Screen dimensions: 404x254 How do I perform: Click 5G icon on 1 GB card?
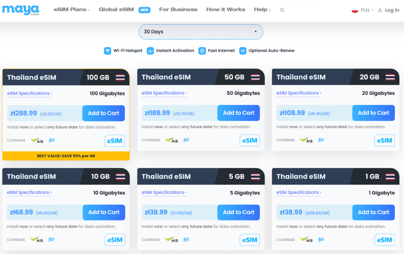pos(321,239)
